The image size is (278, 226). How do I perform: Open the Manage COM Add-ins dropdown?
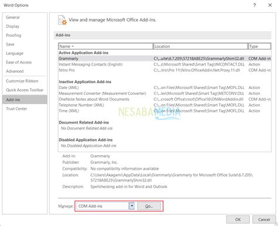[x=106, y=206]
